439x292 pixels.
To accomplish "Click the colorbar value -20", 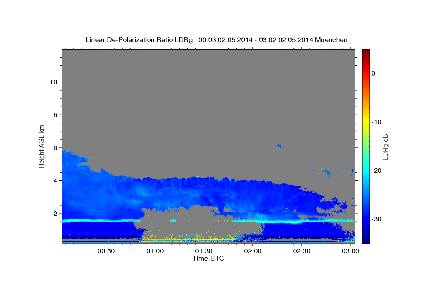I will pyautogui.click(x=376, y=170).
